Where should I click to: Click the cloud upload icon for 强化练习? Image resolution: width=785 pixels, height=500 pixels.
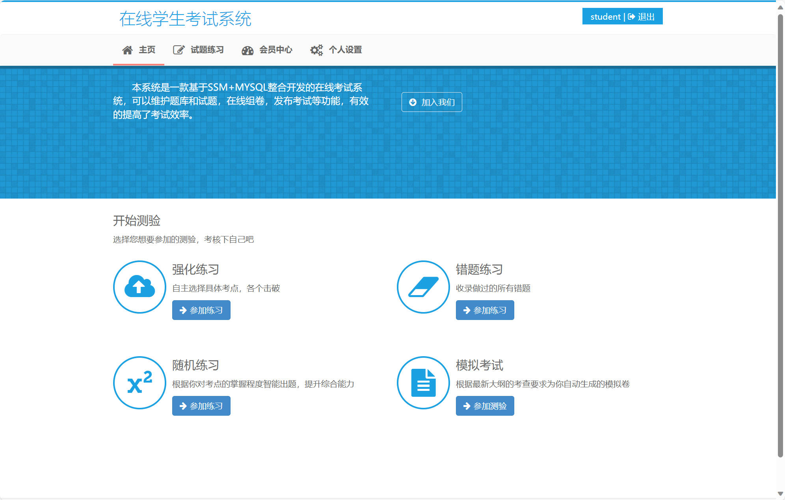click(x=139, y=286)
